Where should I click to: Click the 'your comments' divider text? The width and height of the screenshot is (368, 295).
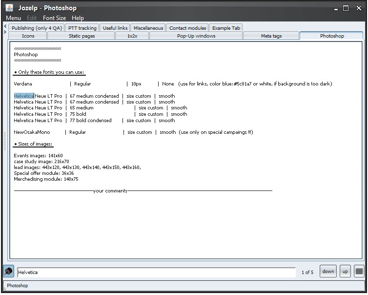(x=110, y=190)
